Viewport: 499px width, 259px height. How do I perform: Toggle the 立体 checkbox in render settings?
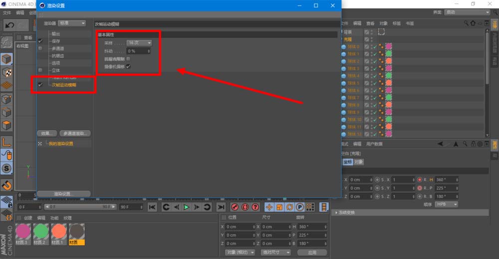coord(40,70)
